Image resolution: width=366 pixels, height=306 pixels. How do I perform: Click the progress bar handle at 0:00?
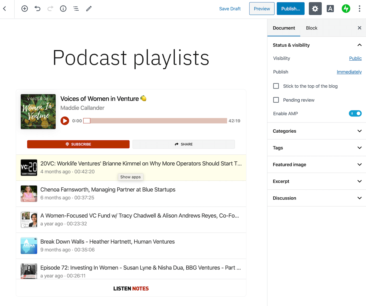point(87,121)
